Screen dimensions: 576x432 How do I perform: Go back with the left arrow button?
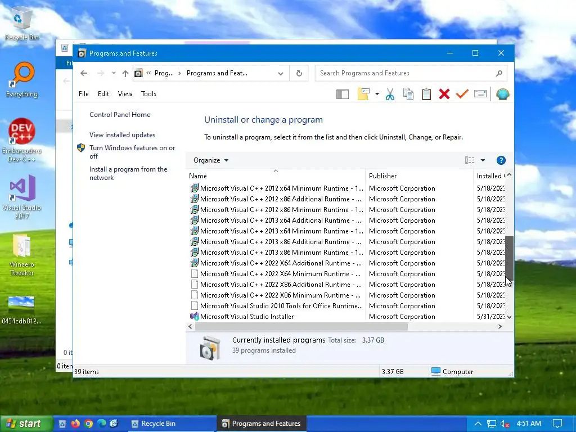click(x=84, y=73)
